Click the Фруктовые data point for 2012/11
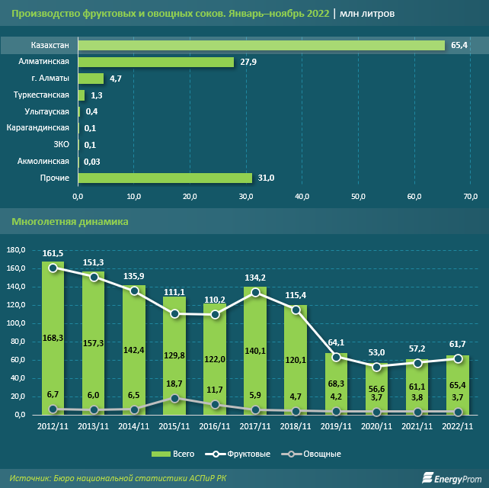This screenshot has width=489, height=488. tap(53, 268)
